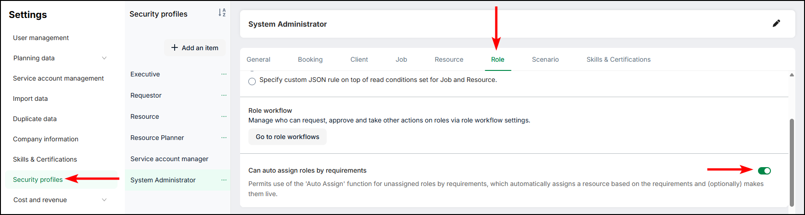805x215 pixels.
Task: Switch to the Booking tab
Action: [310, 59]
